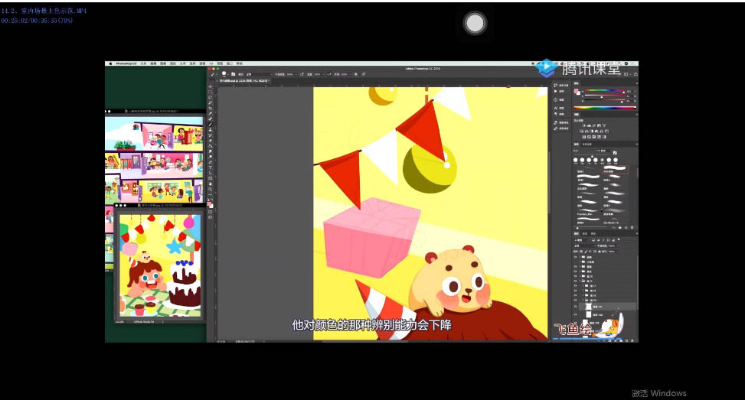Expand the topmost layer group arrow
Screen dimensions: 745x400
pyautogui.click(x=580, y=257)
